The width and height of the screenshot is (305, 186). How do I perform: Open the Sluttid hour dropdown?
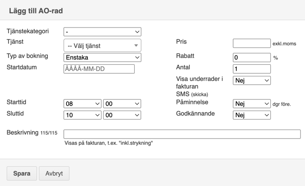[x=82, y=115]
